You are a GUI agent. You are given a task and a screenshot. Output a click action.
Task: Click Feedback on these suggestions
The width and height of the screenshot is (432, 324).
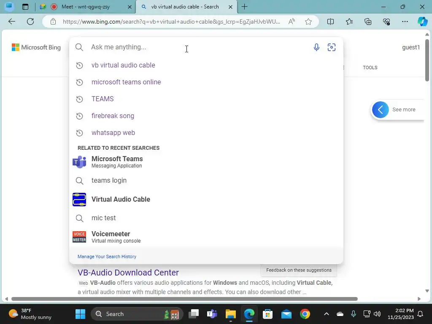299,270
